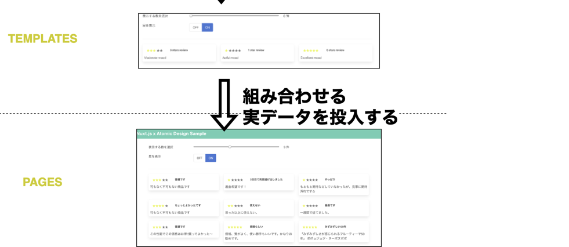Click the stars in the 最悪です review card
The width and height of the screenshot is (569, 247).
tap(310, 206)
